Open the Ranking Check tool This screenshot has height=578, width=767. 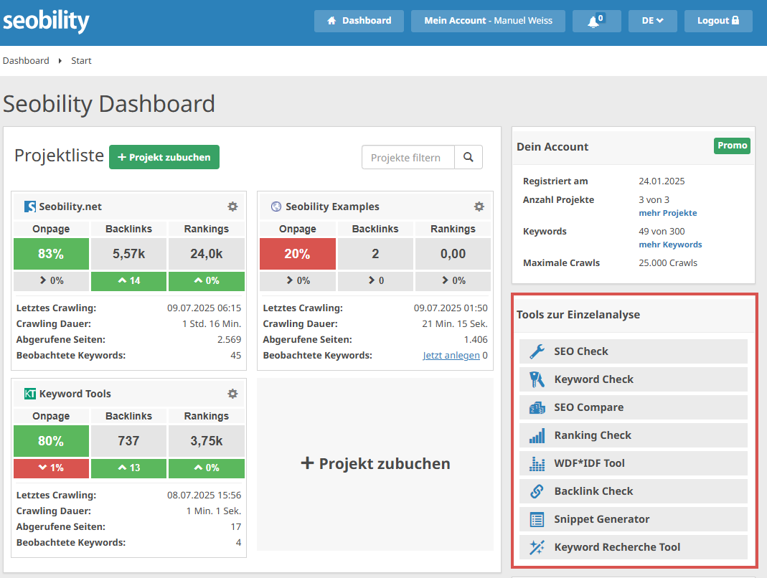click(634, 435)
